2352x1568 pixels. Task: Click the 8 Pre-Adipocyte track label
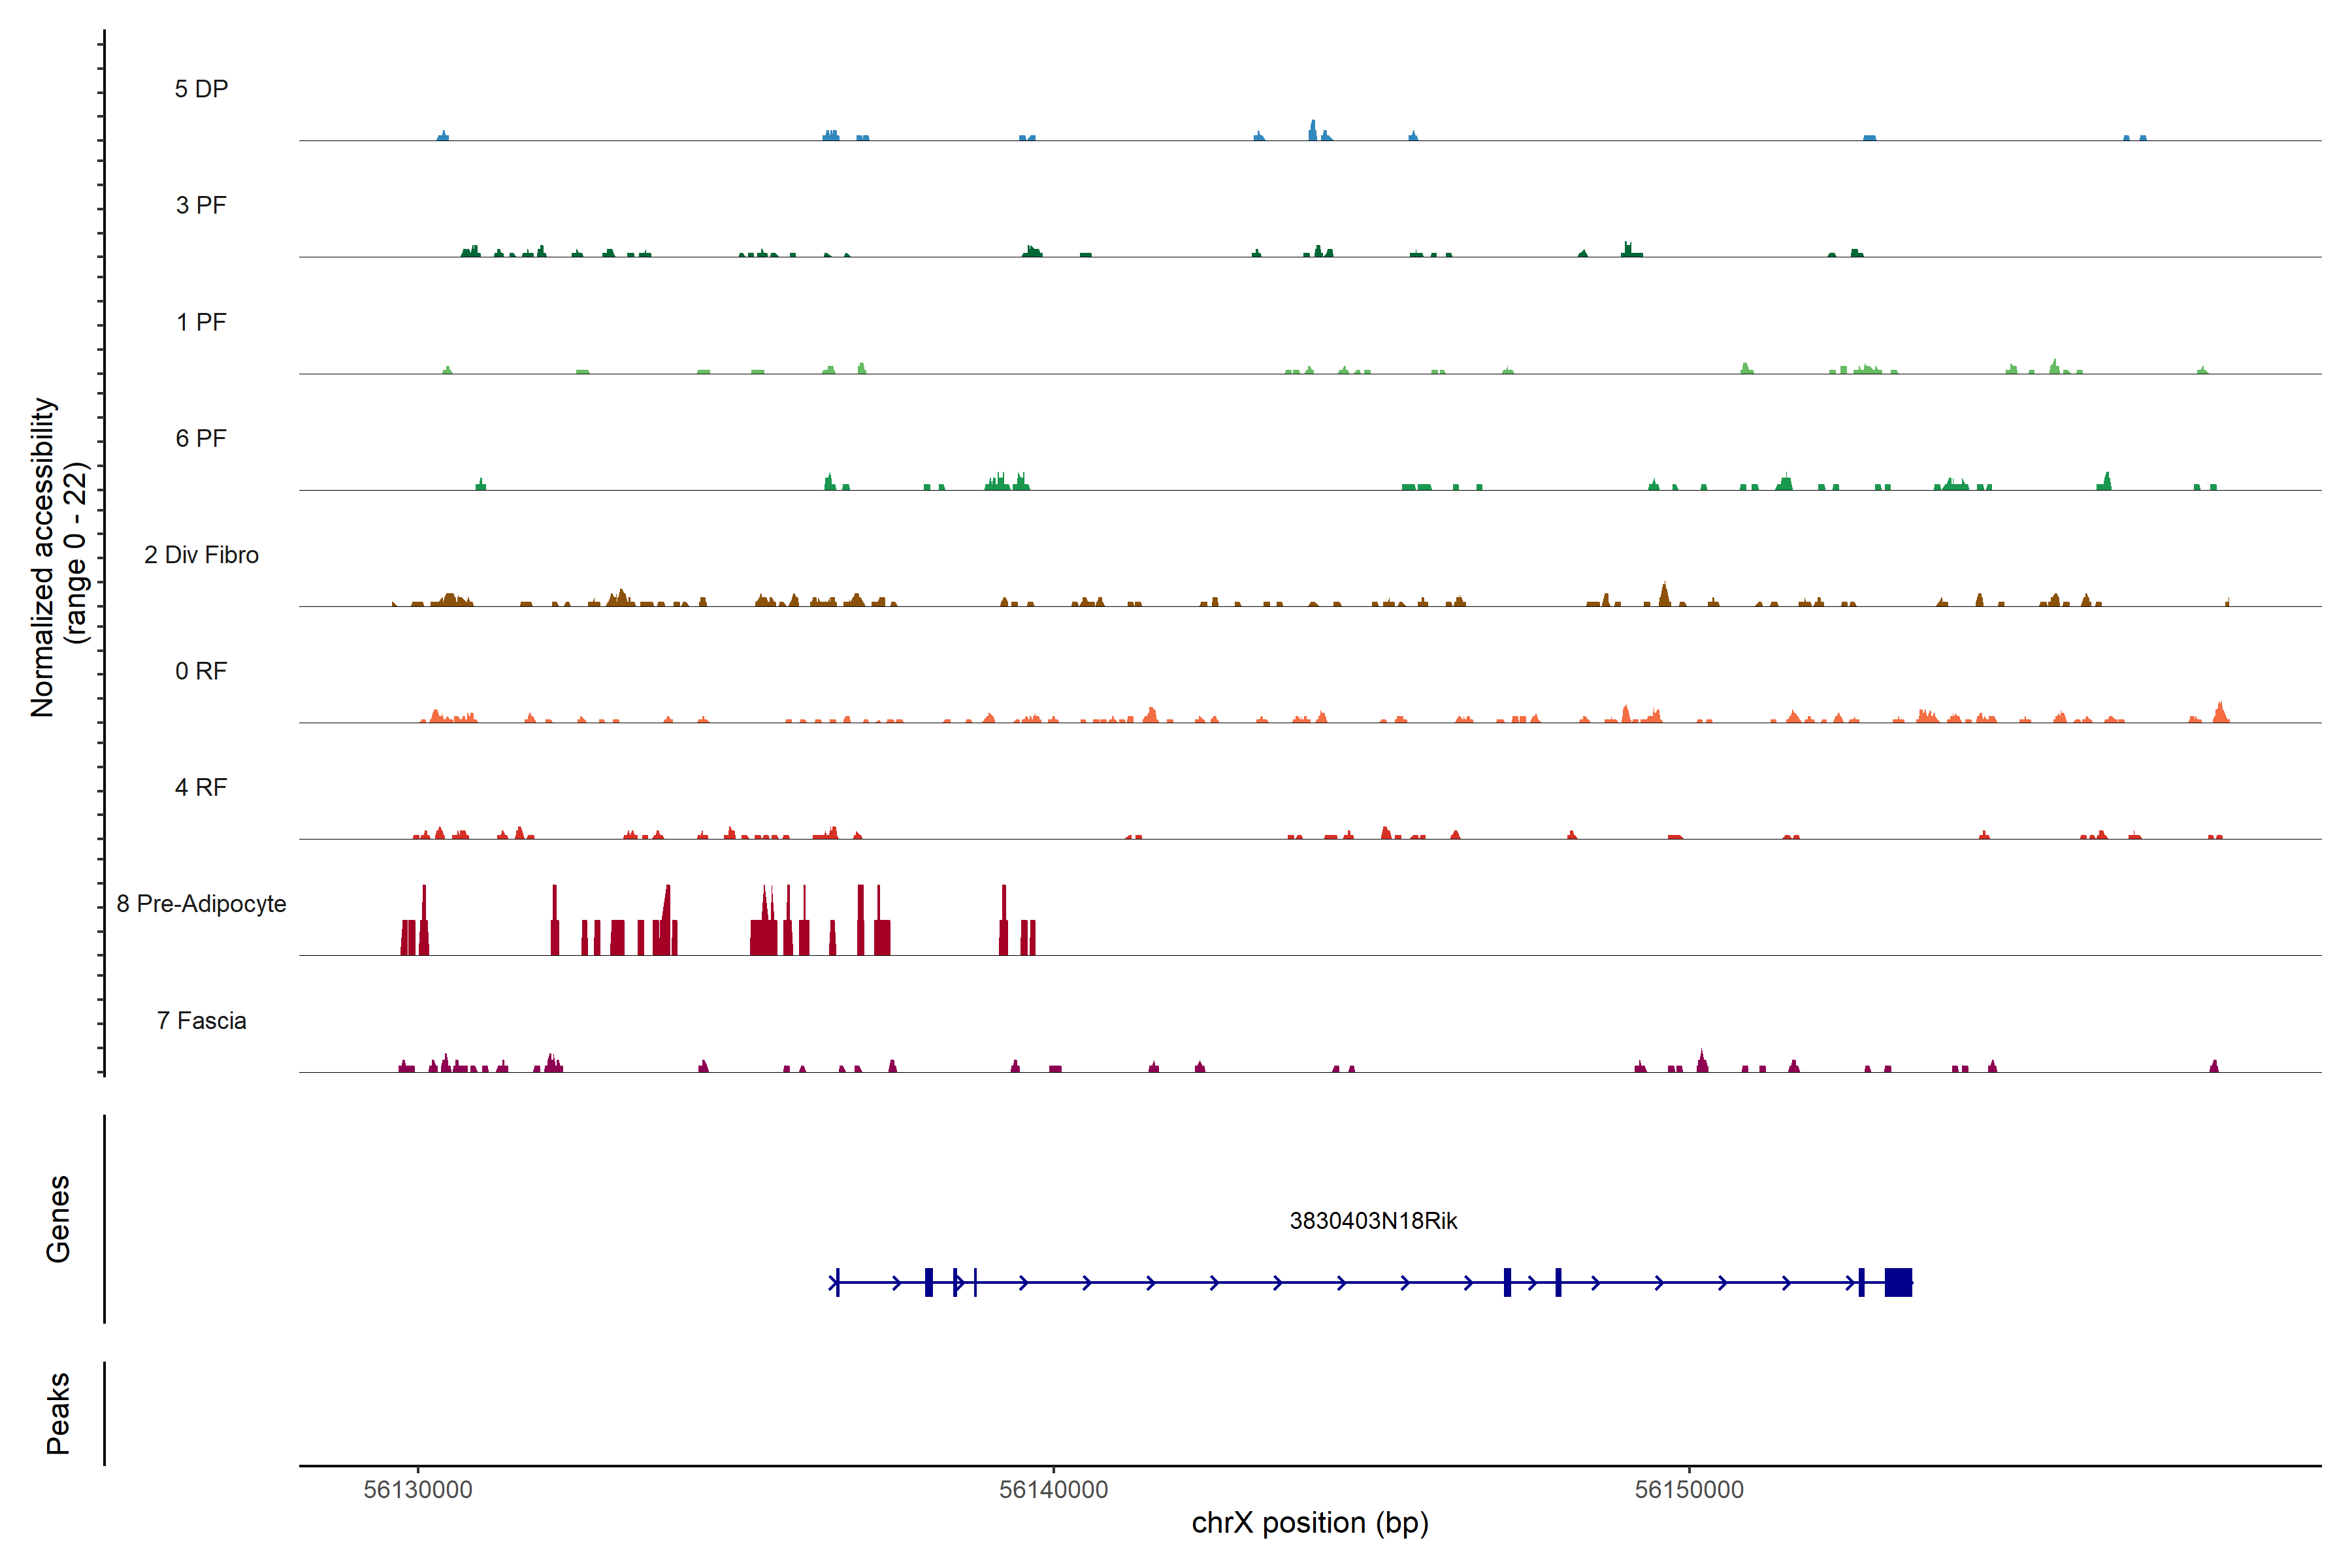(x=201, y=904)
